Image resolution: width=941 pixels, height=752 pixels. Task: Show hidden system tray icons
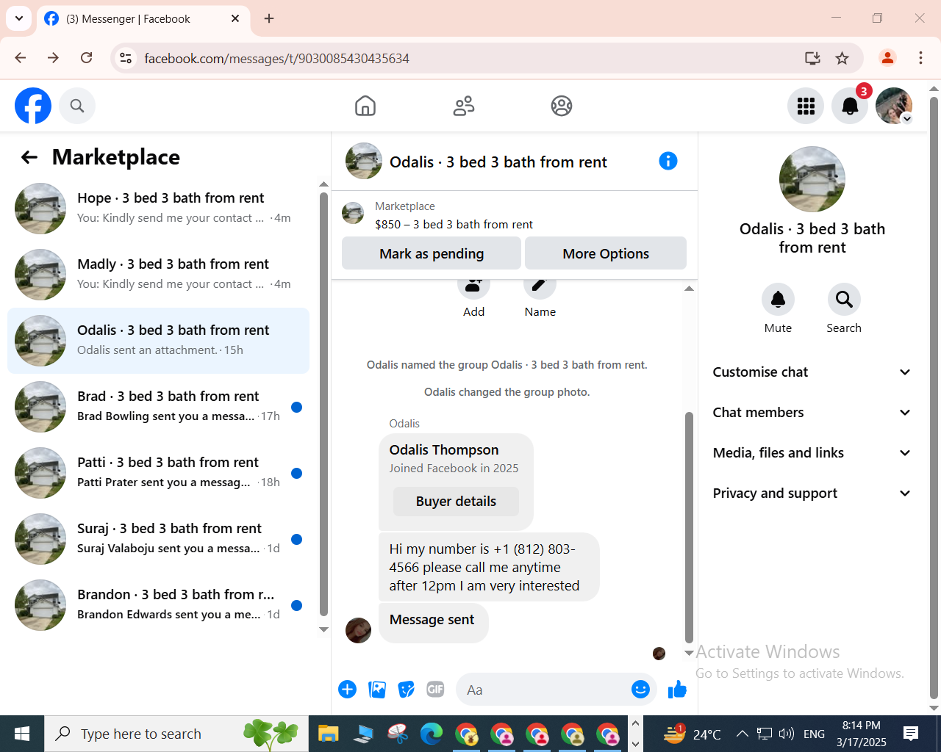click(743, 734)
